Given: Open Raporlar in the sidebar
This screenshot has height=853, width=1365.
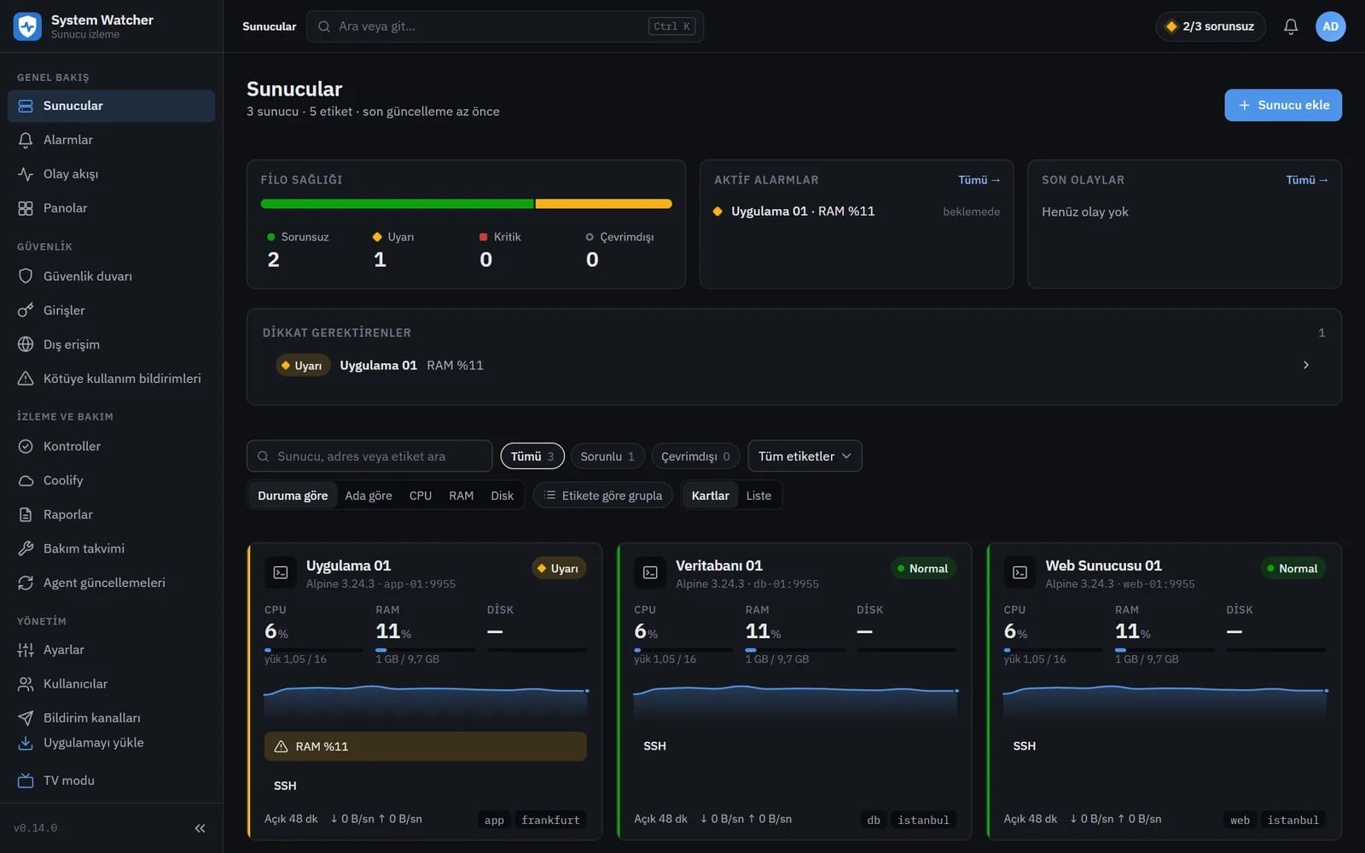Looking at the screenshot, I should [111, 514].
